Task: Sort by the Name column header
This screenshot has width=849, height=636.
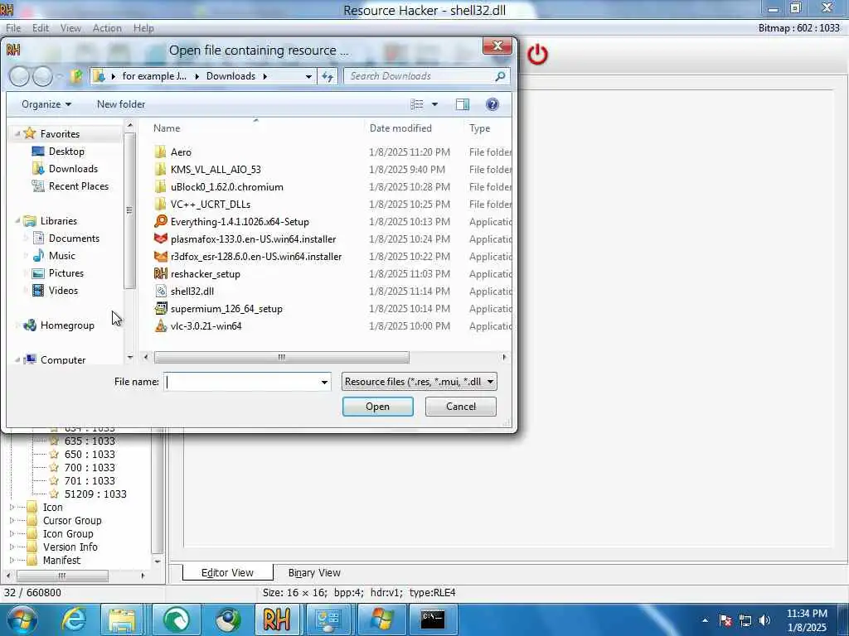Action: (x=166, y=128)
